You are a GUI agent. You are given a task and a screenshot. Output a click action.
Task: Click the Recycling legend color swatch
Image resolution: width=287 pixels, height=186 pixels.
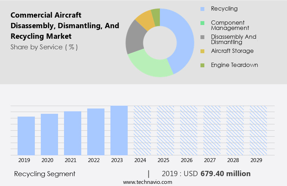[202, 9]
